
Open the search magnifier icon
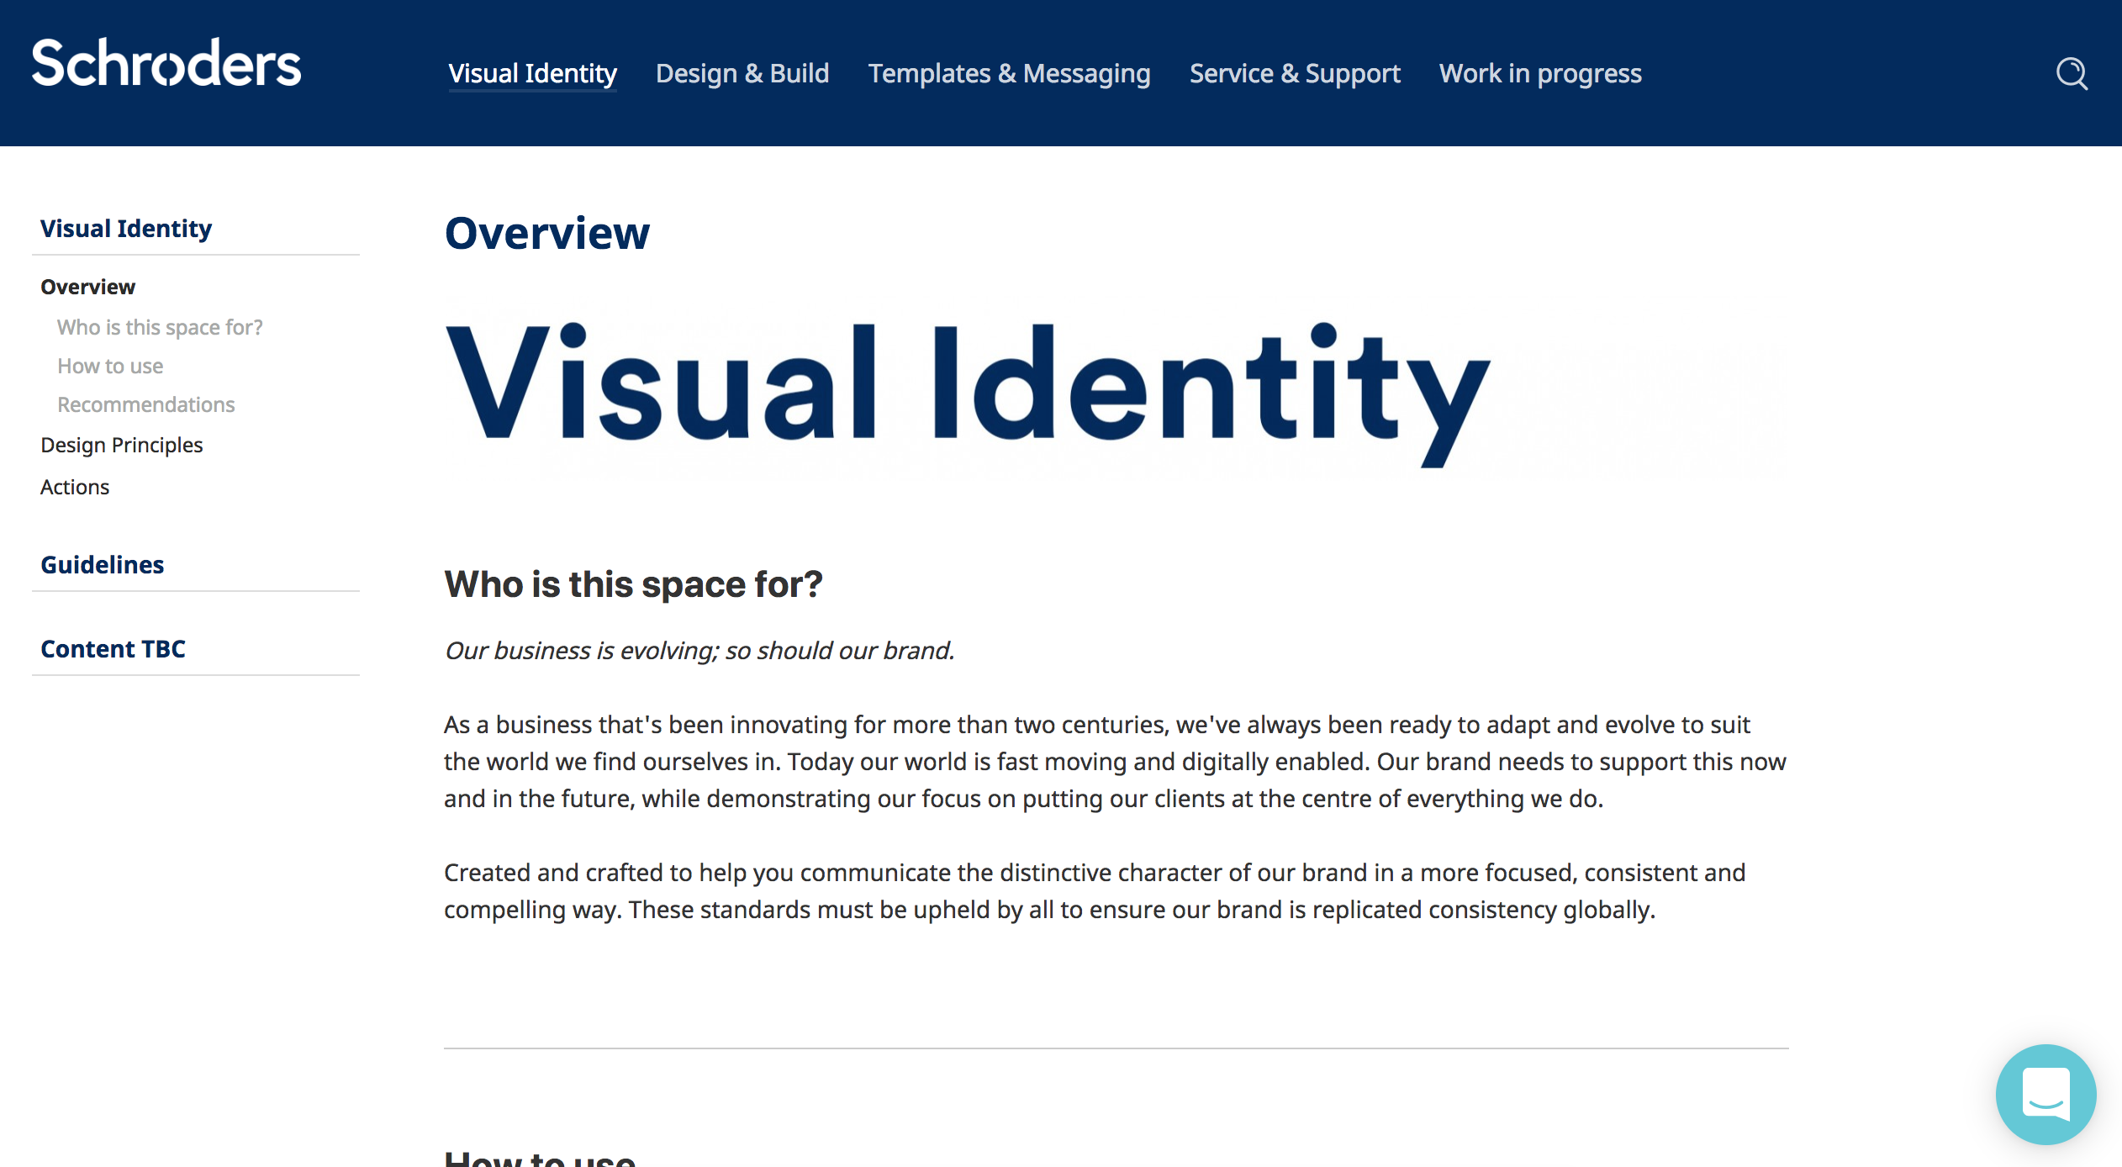coord(2072,74)
